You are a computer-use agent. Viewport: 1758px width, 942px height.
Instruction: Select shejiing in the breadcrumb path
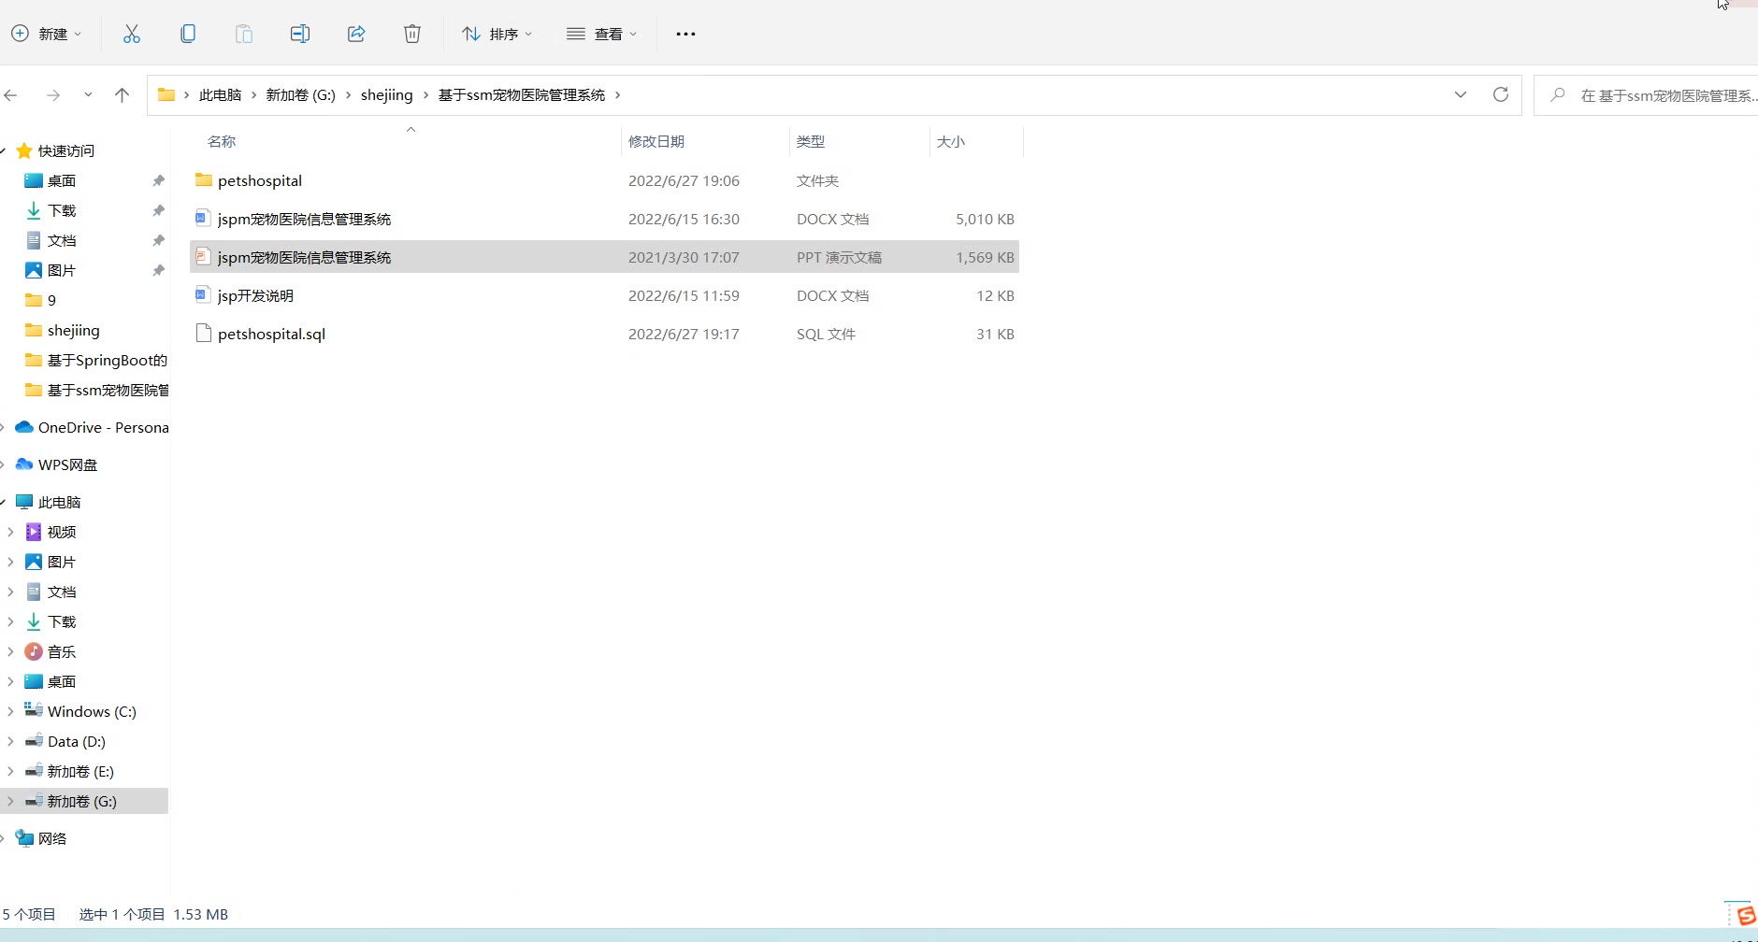(386, 94)
